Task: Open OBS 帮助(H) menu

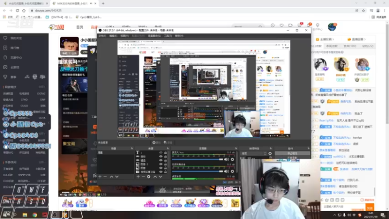Action: (179, 36)
